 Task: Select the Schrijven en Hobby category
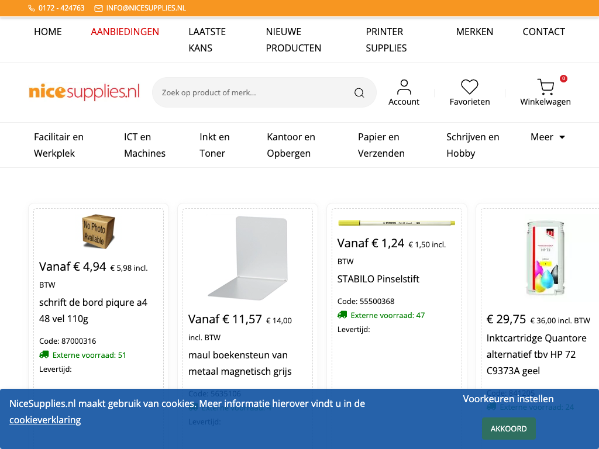click(x=473, y=145)
